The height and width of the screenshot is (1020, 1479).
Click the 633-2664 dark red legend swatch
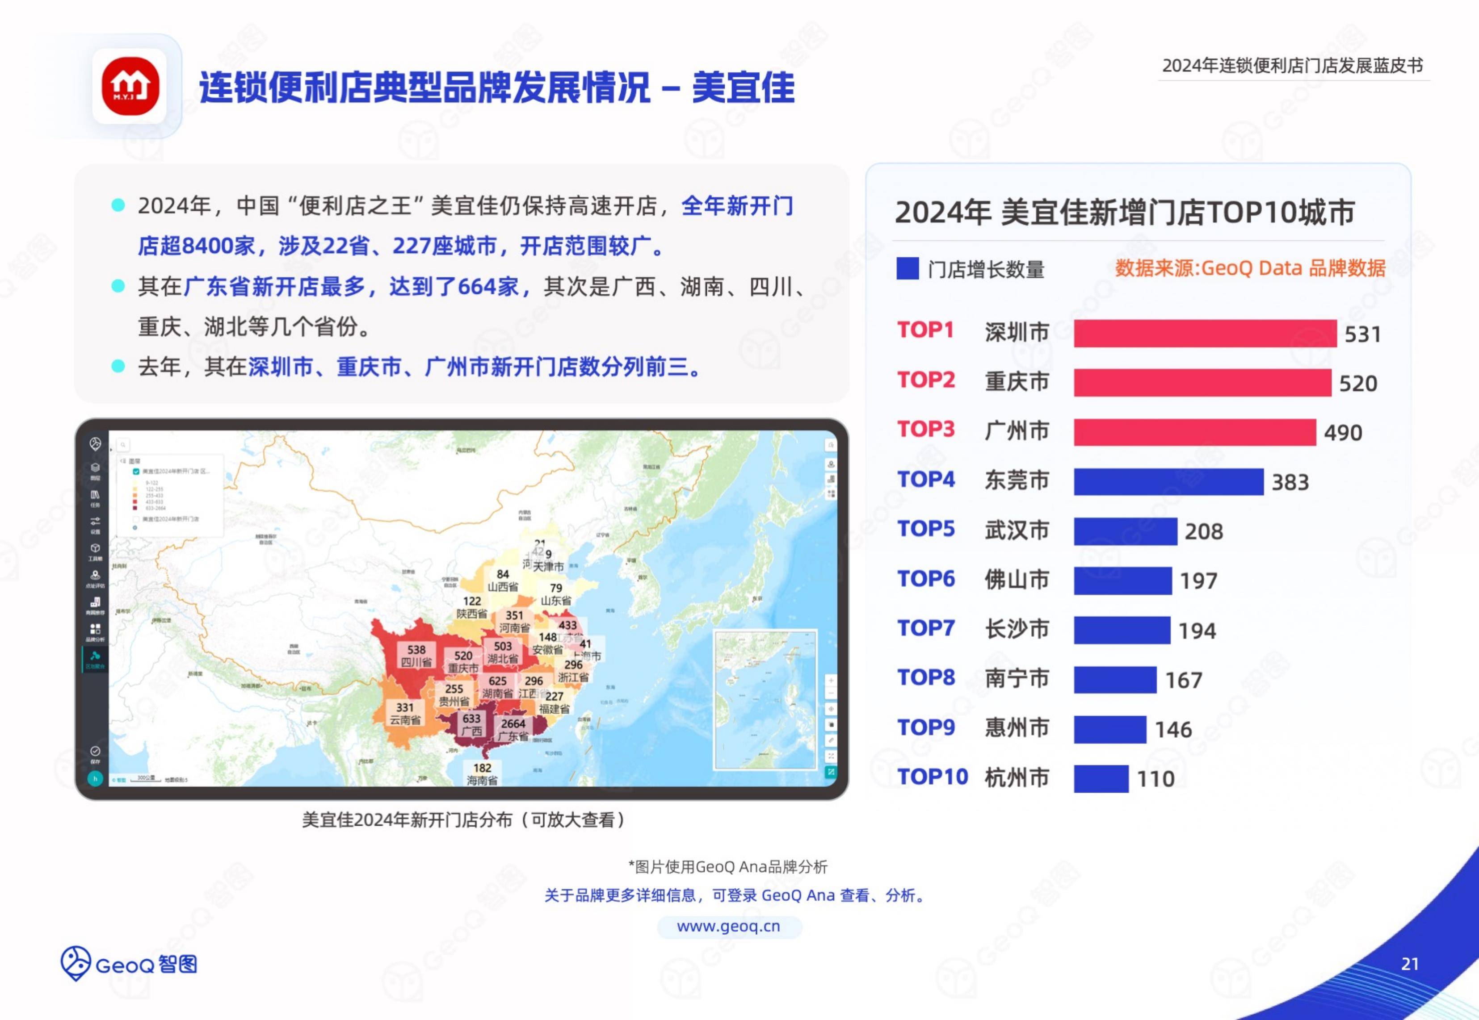[135, 508]
